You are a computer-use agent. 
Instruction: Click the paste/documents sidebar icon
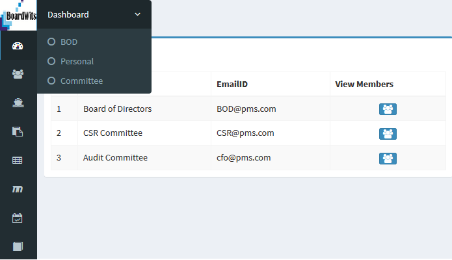point(18,131)
